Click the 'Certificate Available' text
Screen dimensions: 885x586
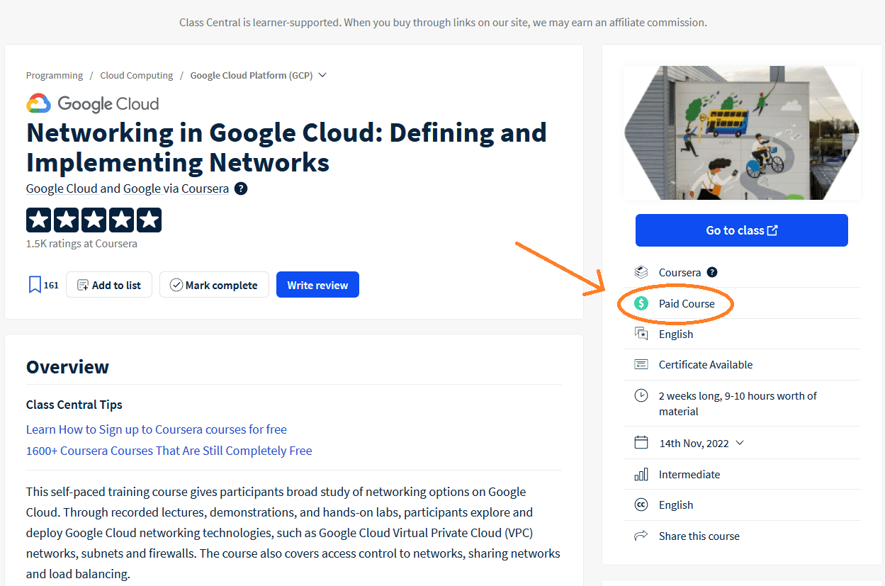click(706, 364)
